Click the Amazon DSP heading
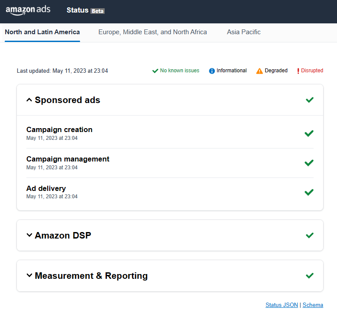337x313 pixels. point(63,236)
